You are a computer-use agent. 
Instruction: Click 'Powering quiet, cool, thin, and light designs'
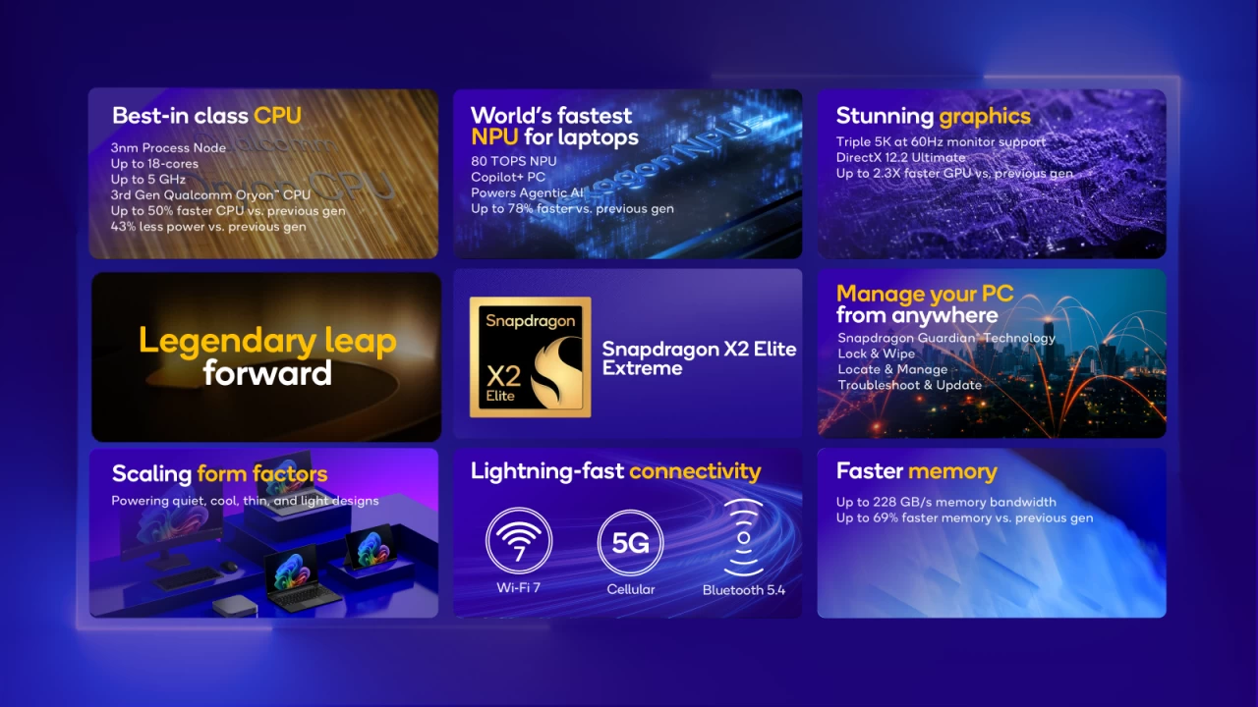(x=245, y=501)
